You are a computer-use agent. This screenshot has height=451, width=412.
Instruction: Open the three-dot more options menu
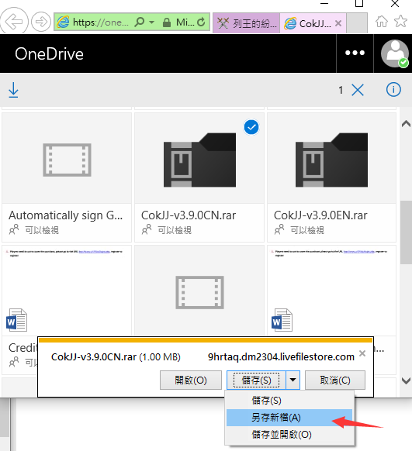(x=355, y=53)
